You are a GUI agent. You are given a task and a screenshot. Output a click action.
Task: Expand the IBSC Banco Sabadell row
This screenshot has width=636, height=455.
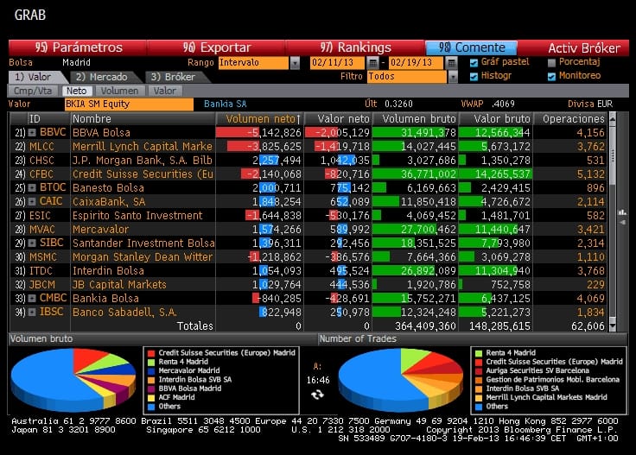[32, 312]
